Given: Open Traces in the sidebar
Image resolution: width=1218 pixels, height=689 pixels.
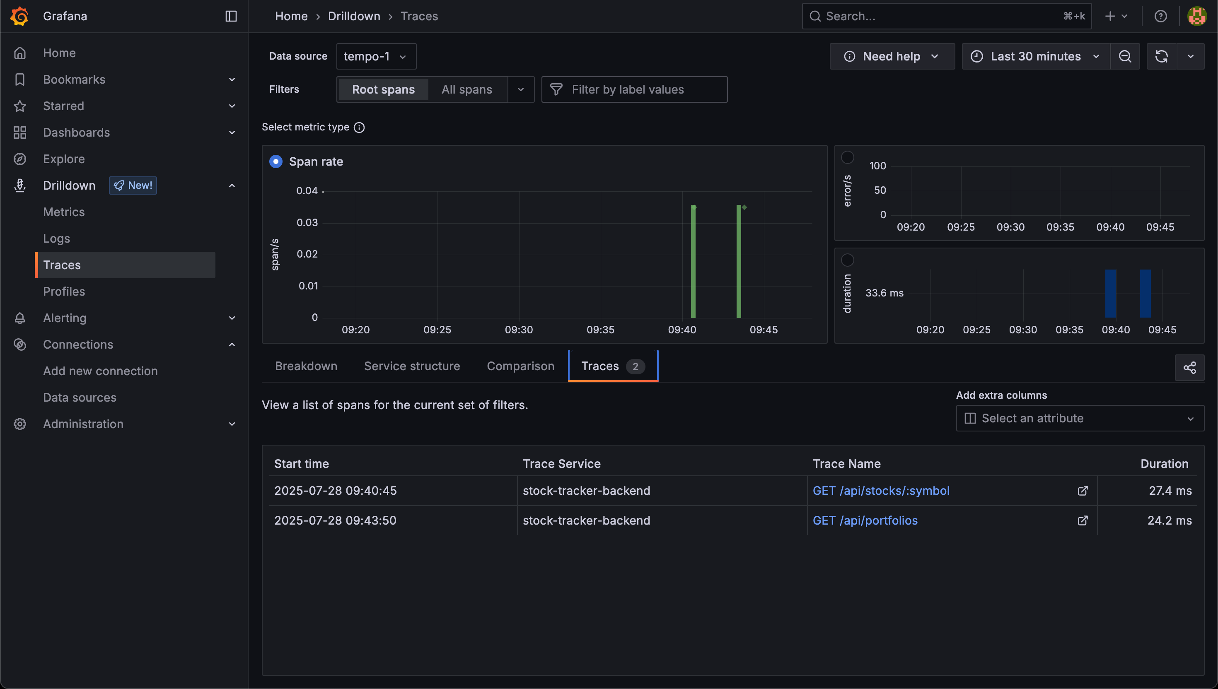Looking at the screenshot, I should tap(126, 265).
